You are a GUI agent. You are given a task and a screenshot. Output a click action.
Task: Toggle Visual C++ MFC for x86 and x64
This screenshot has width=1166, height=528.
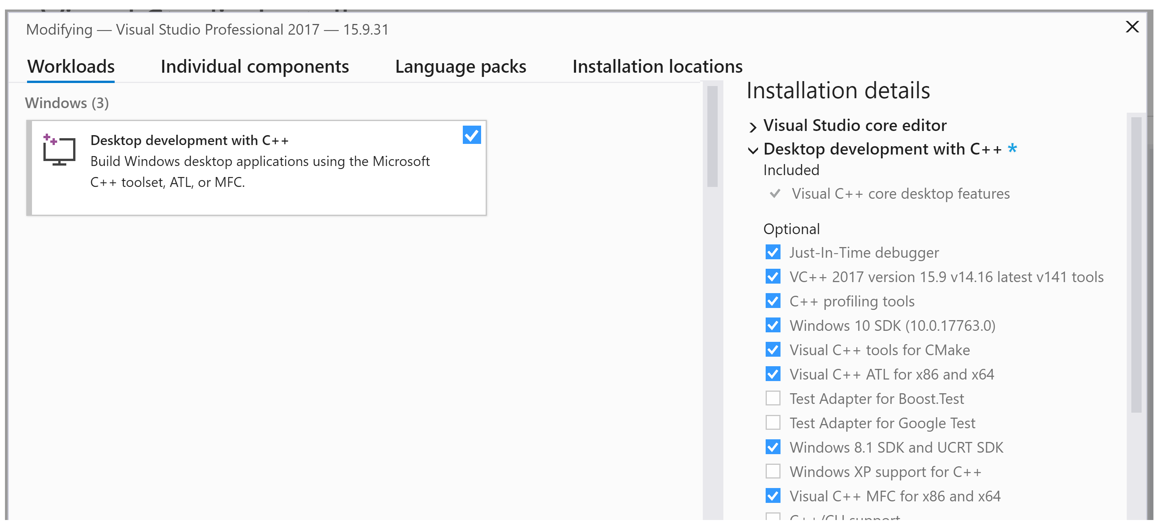(x=773, y=496)
